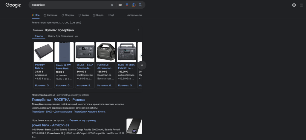The height and width of the screenshot is (140, 306).
Task: Switch to Картинки tab
Action: [51, 15]
